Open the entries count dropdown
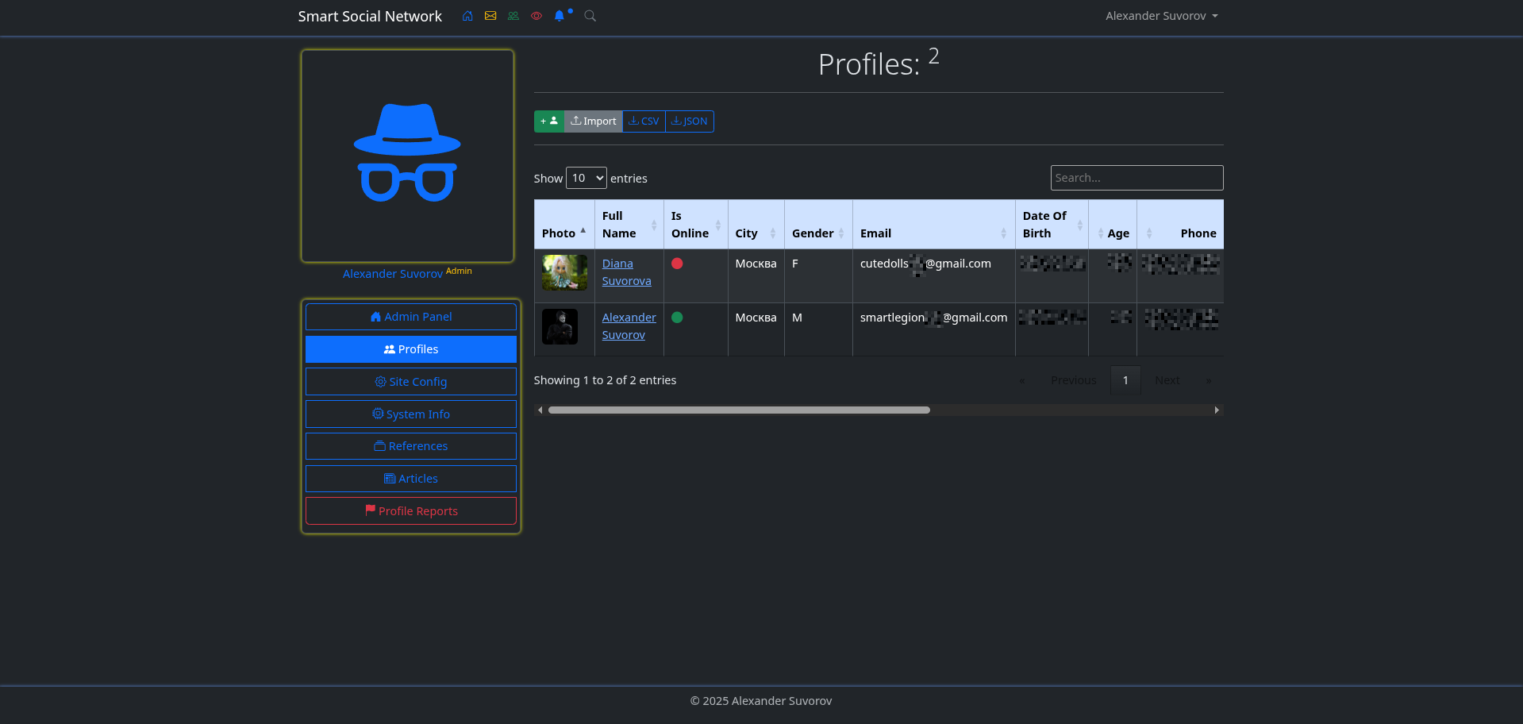The image size is (1523, 724). click(587, 178)
